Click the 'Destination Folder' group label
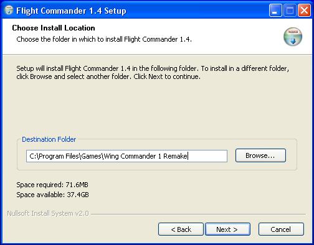The height and width of the screenshot is (245, 314). coord(49,139)
